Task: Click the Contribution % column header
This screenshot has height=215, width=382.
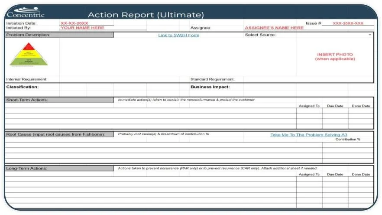Action: pos(348,140)
